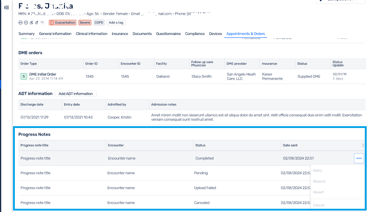367x212 pixels.
Task: Select the Upload Failed note status
Action: pyautogui.click(x=205, y=188)
